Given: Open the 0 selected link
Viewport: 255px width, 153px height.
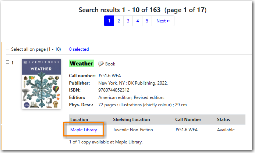Looking at the screenshot, I should (x=79, y=49).
